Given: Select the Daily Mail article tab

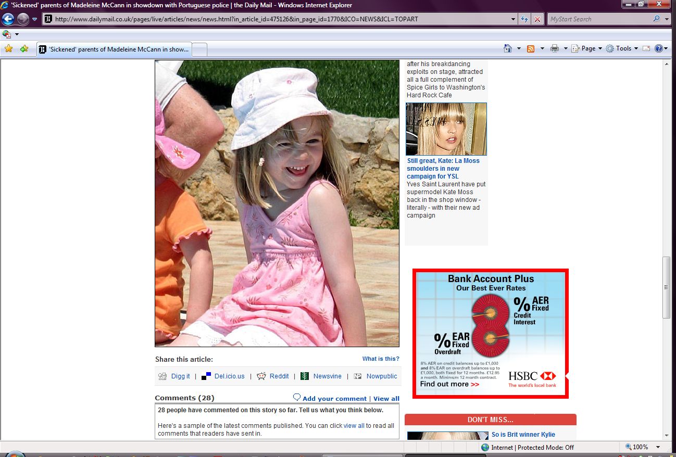Looking at the screenshot, I should coord(114,49).
